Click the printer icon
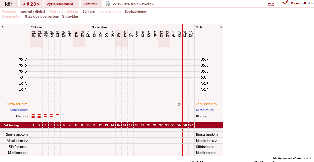 (108, 4)
